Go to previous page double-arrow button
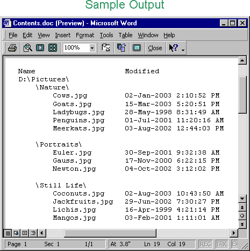The height and width of the screenshot is (251, 250). [x=242, y=207]
